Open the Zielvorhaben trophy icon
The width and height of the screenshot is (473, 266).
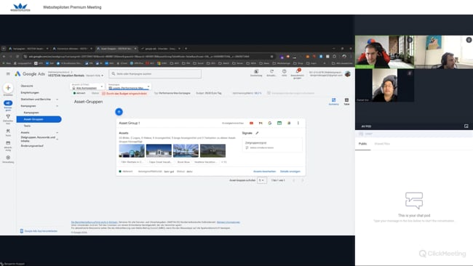8,116
